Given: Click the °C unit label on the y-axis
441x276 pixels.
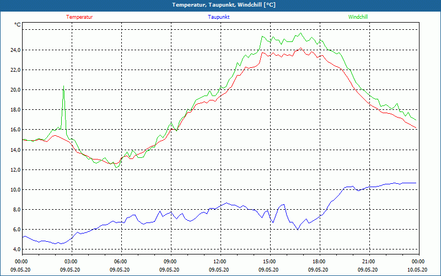Looking at the screenshot, I should click(18, 25).
